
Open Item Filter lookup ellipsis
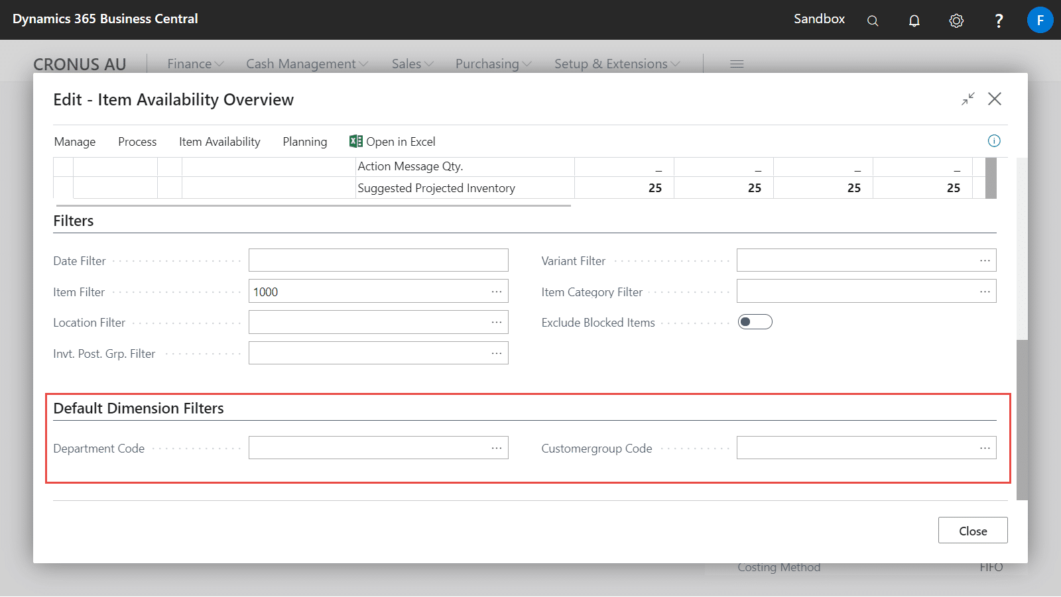pyautogui.click(x=497, y=292)
